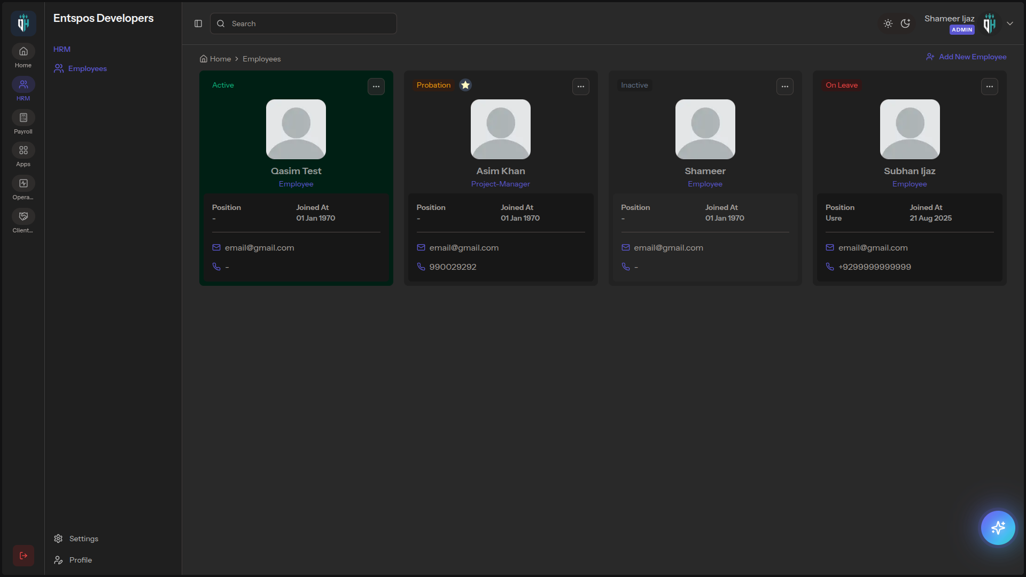Focus the Search input field
Viewport: 1026px width, 577px height.
pos(304,24)
